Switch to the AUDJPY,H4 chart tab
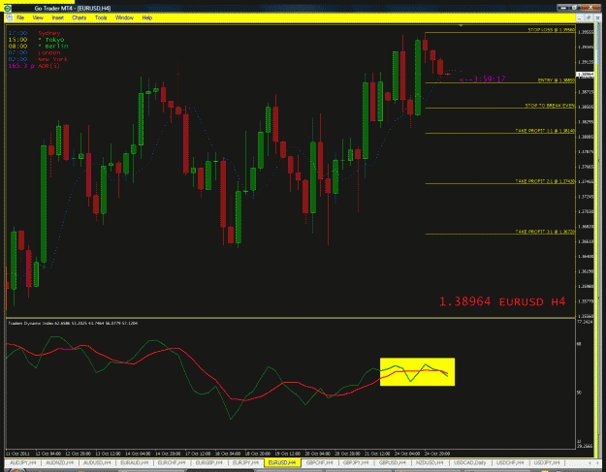Screen dimensions: 606x472 [23, 462]
